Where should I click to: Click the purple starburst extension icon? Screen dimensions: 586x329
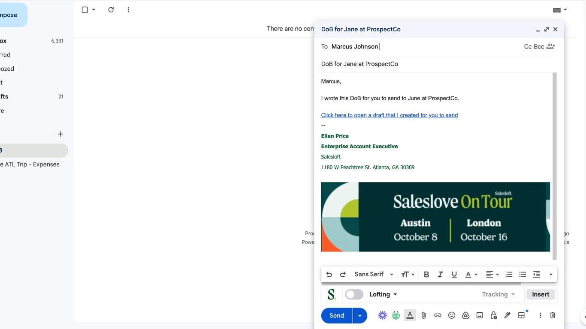click(x=382, y=315)
